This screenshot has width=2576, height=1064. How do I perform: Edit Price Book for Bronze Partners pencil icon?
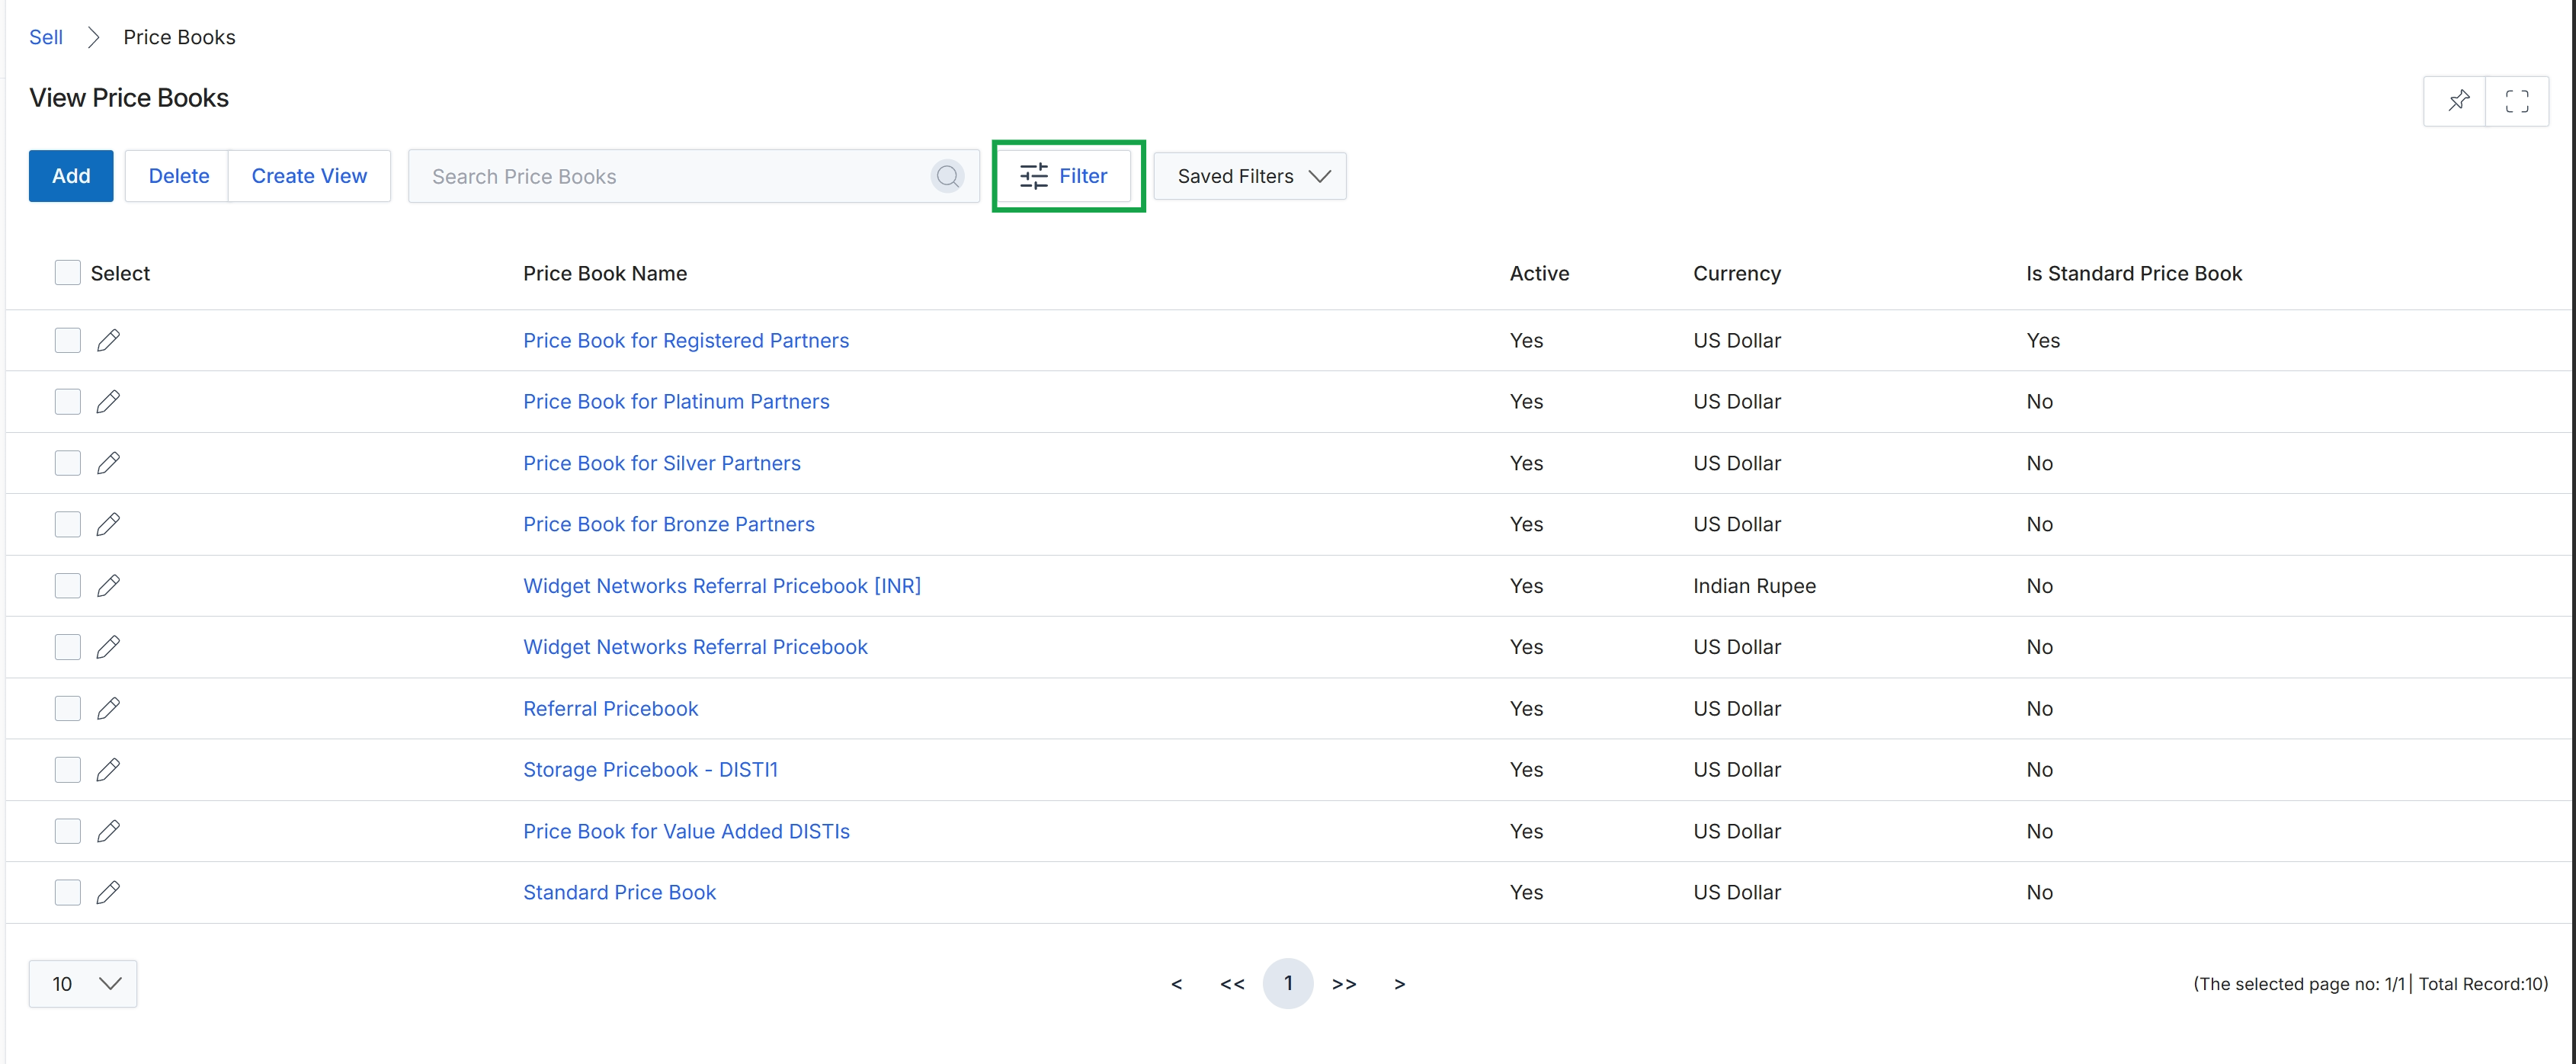pyautogui.click(x=108, y=524)
